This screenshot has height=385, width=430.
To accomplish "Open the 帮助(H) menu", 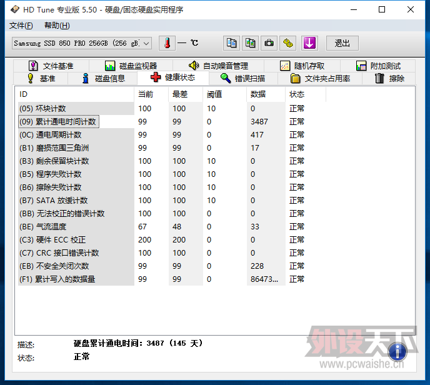I will coord(57,26).
